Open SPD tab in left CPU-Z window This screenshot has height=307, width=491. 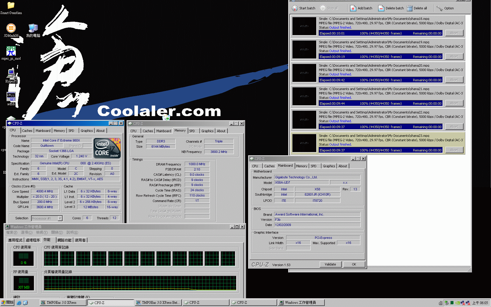(x=71, y=131)
